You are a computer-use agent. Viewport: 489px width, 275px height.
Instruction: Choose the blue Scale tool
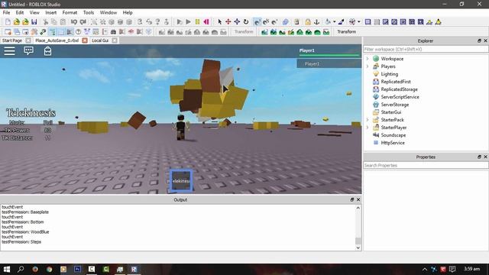tap(237, 22)
